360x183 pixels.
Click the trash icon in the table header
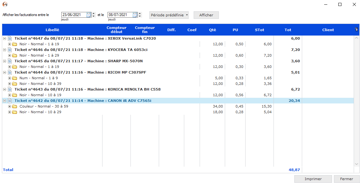pos(356,29)
